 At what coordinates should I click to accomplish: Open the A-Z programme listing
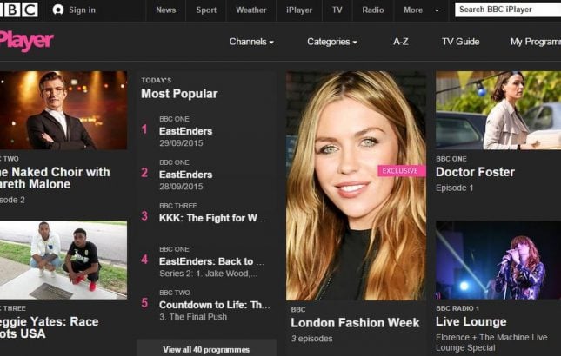tap(401, 42)
